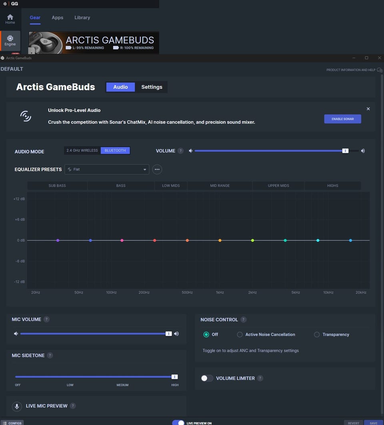Start the Live Mic Preview microphone button
The height and width of the screenshot is (425, 384).
17,406
